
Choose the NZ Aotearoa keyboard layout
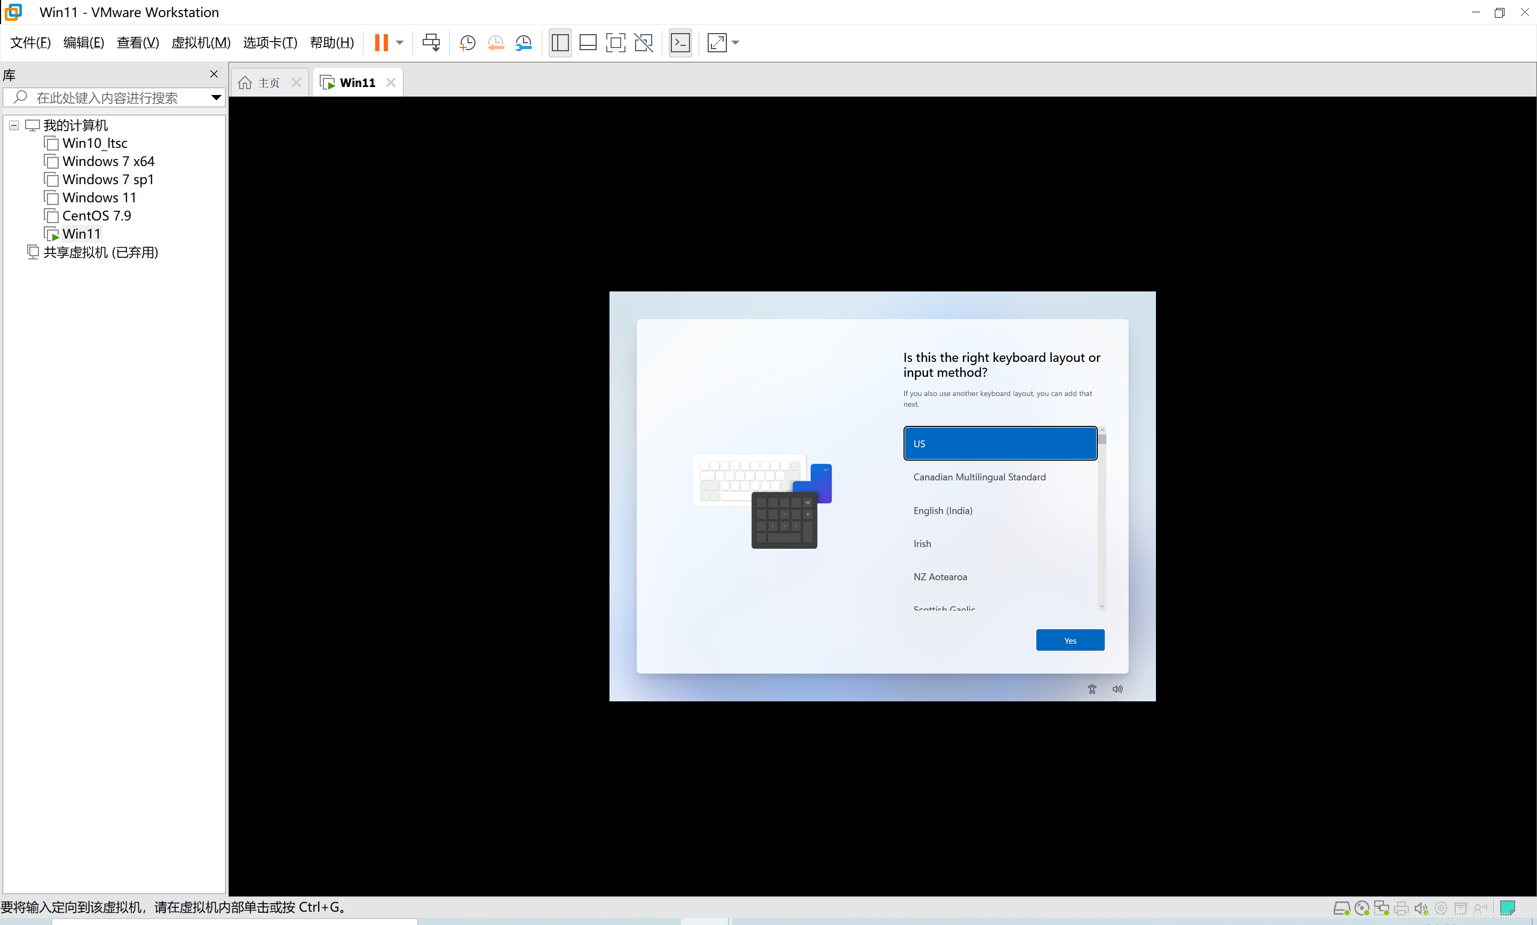click(x=1000, y=576)
